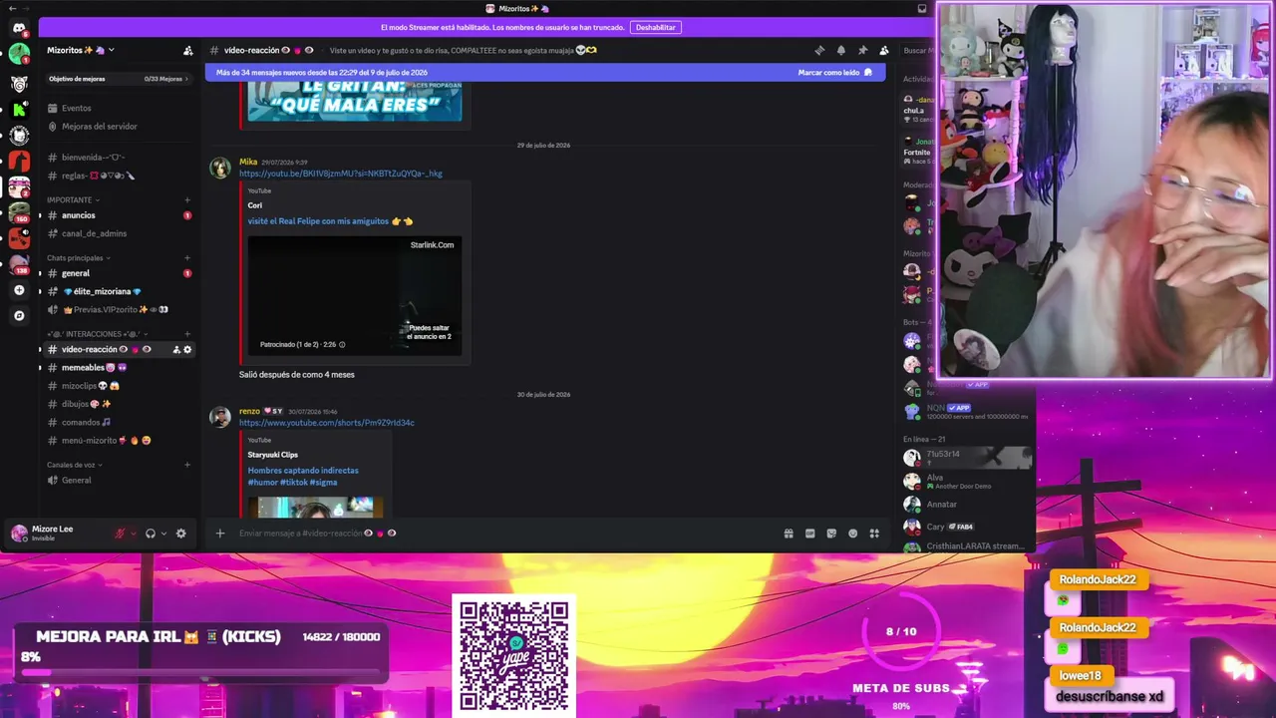Open notification bell settings in channel header
Viewport: 1276px width, 718px height.
pos(840,50)
